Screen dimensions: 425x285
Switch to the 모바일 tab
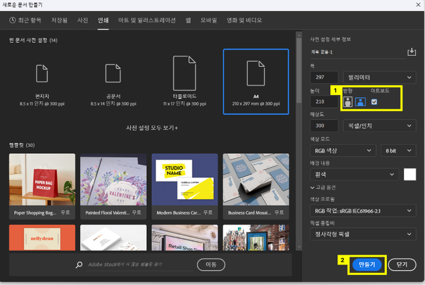[x=209, y=20]
